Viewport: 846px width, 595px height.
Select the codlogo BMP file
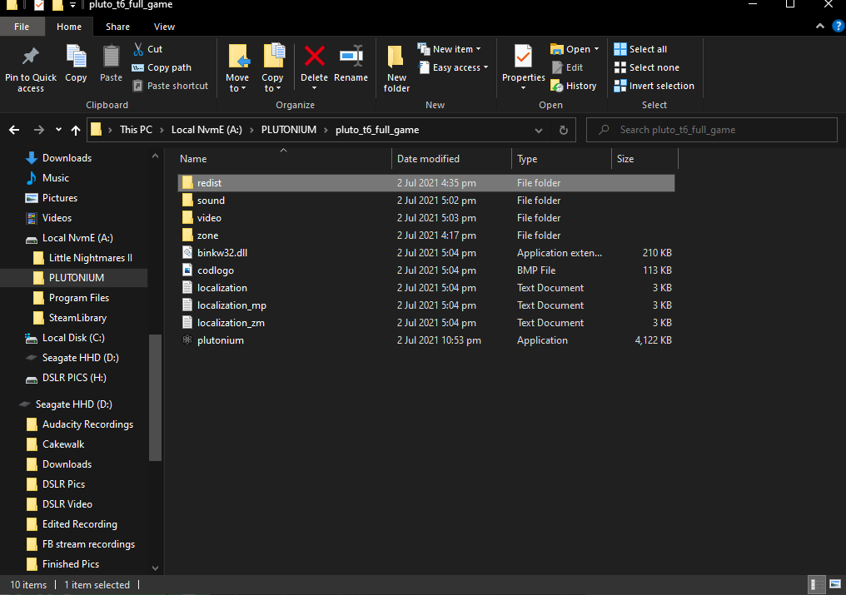point(426,270)
